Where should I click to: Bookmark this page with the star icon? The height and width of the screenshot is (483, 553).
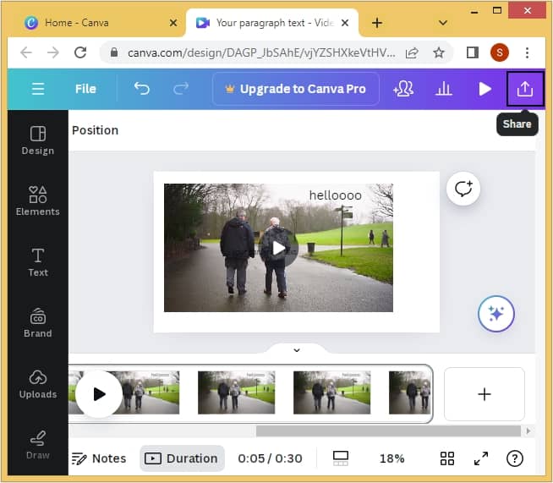click(x=439, y=53)
